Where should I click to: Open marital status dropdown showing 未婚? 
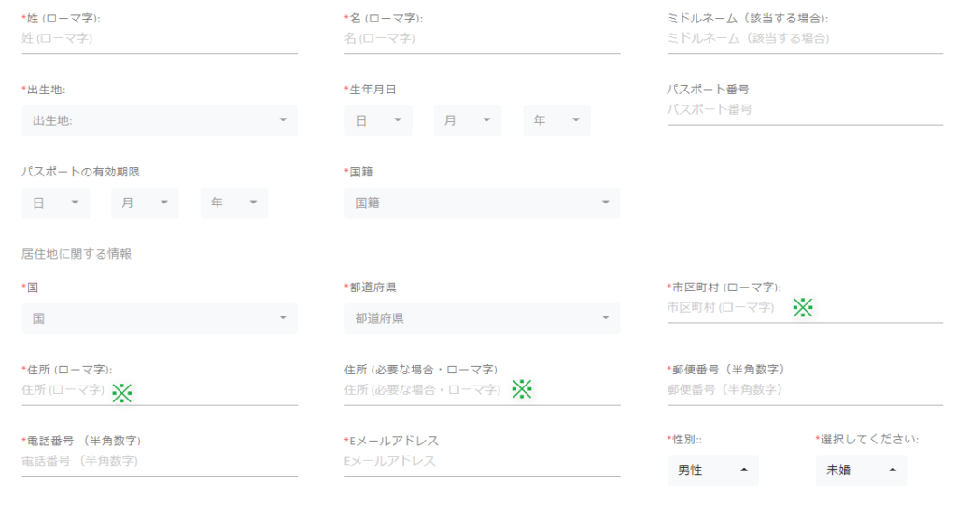(x=862, y=470)
